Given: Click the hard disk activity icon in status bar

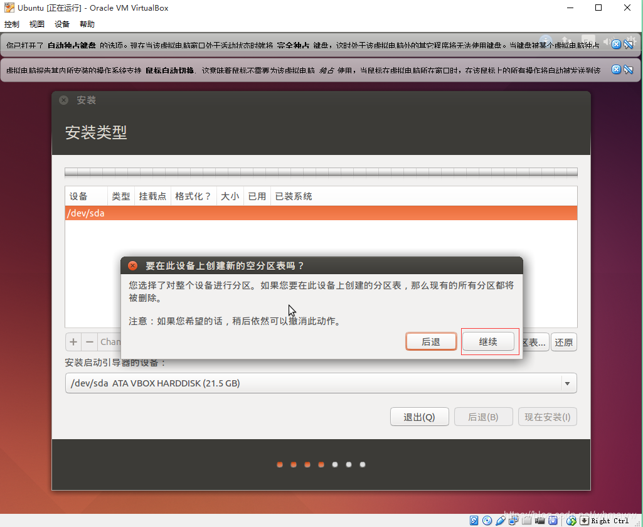Looking at the screenshot, I should (474, 521).
